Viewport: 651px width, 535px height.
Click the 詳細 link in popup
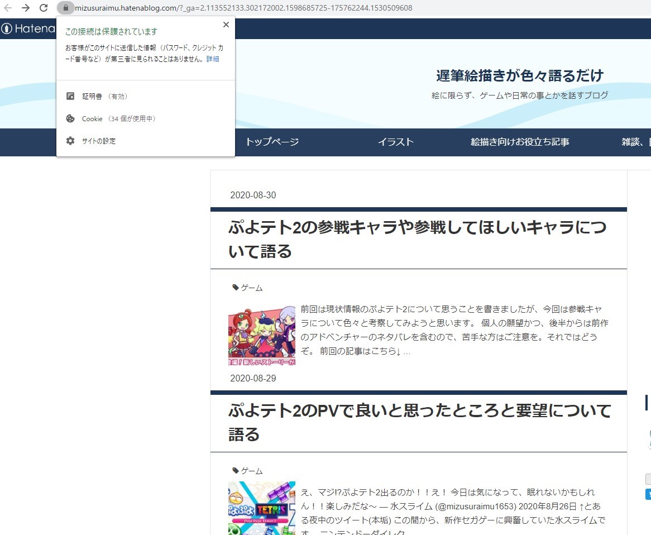pos(213,59)
